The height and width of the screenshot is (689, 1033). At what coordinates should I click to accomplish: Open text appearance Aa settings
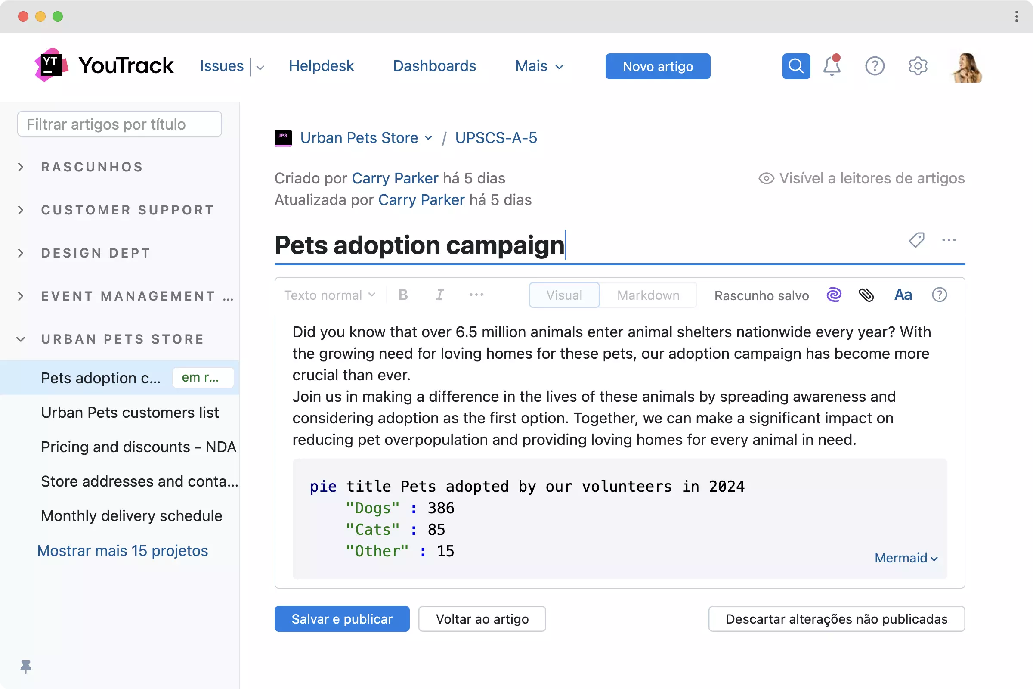click(x=903, y=295)
